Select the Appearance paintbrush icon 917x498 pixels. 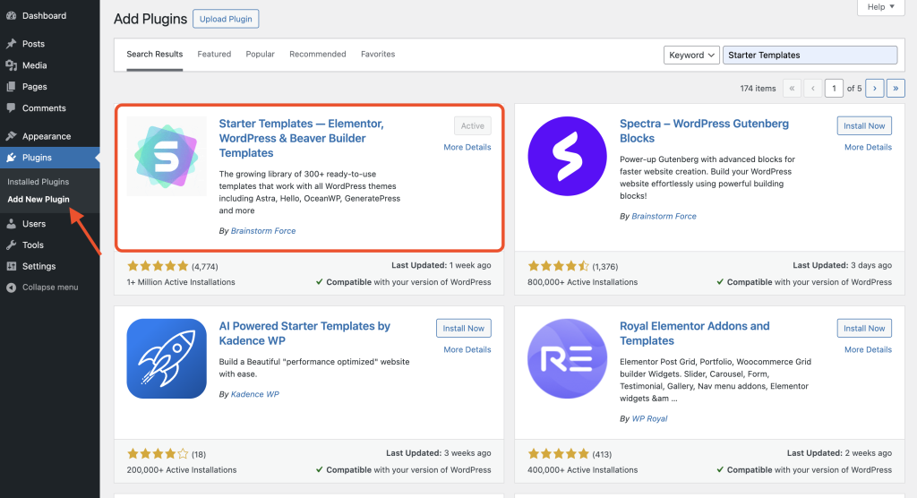click(11, 136)
